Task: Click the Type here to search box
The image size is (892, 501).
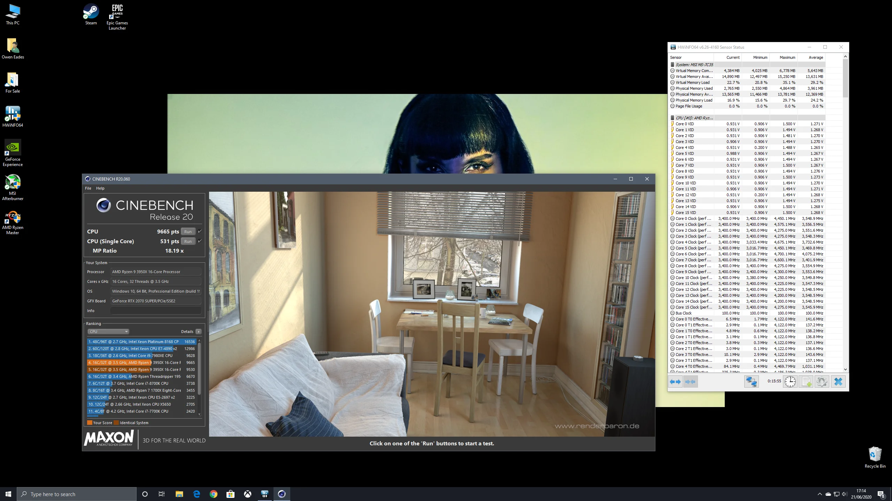Action: [77, 494]
